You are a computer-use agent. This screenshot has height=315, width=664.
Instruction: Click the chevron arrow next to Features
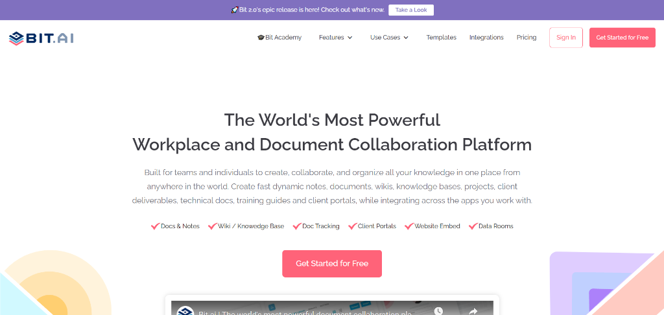pos(350,38)
